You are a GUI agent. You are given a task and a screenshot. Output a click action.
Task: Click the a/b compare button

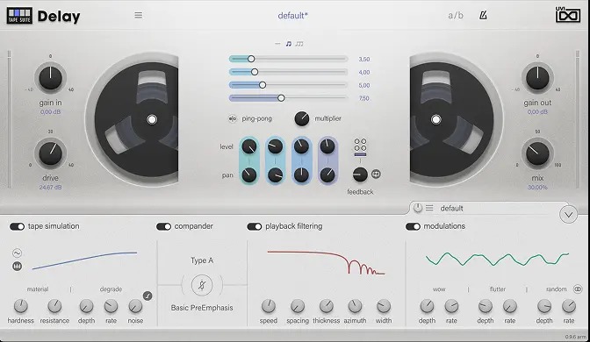pyautogui.click(x=456, y=16)
